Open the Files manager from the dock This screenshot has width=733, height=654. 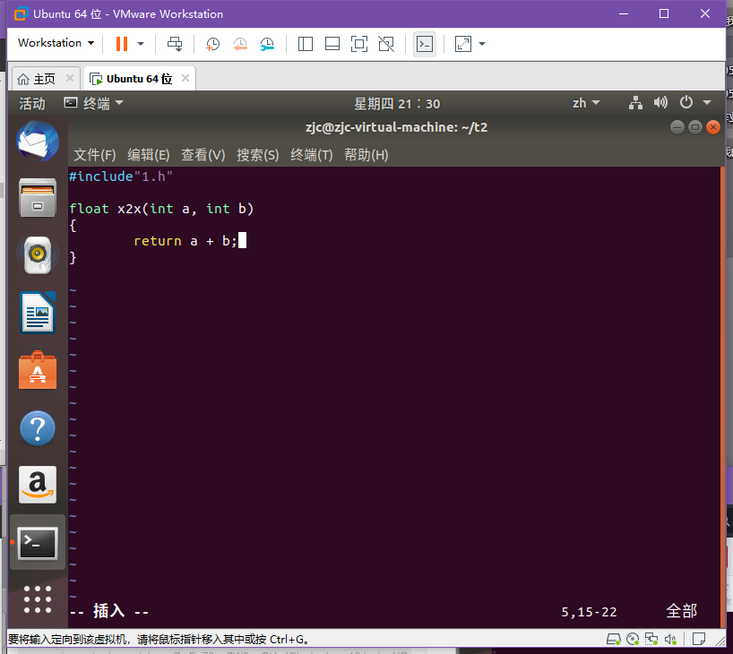coord(38,197)
